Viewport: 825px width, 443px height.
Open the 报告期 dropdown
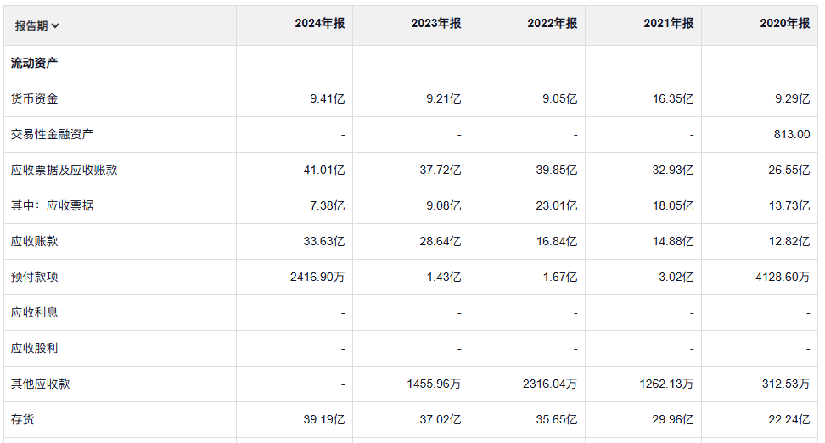coord(37,25)
